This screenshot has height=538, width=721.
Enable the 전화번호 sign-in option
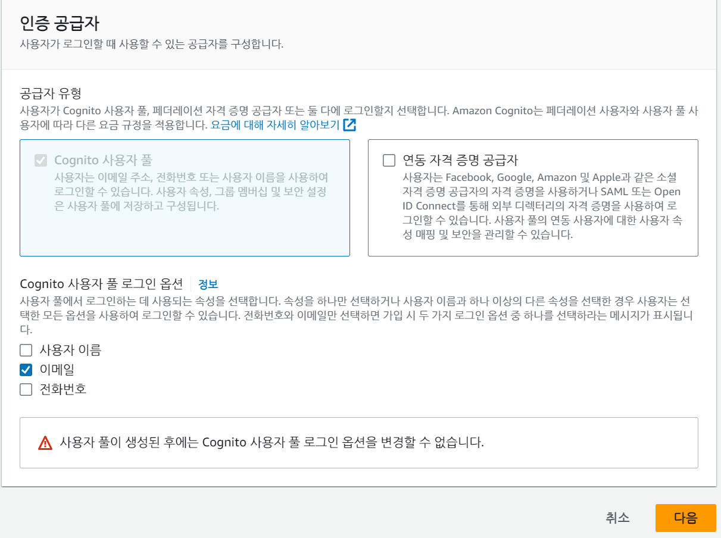26,390
